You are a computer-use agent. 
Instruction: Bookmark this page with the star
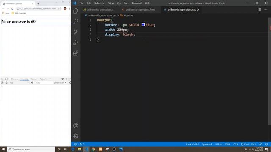click(x=59, y=8)
